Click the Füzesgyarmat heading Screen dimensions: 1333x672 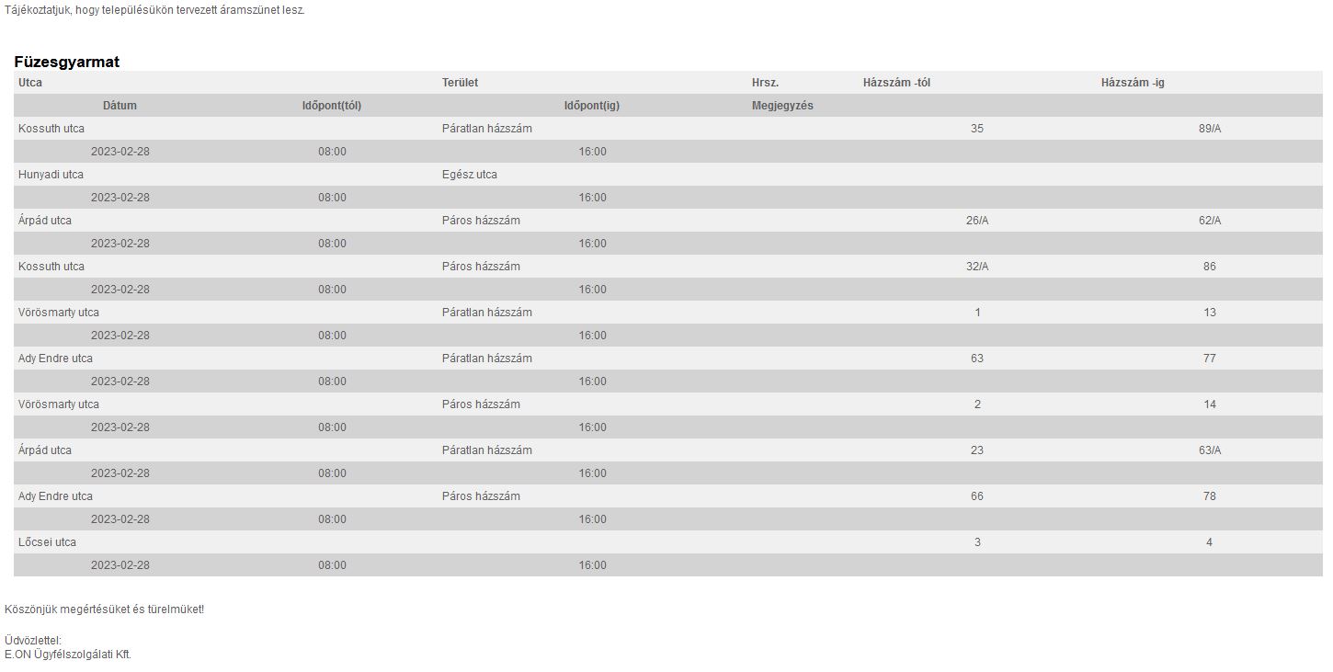tap(66, 62)
